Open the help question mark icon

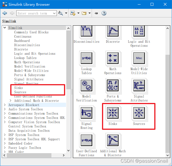click(104, 13)
